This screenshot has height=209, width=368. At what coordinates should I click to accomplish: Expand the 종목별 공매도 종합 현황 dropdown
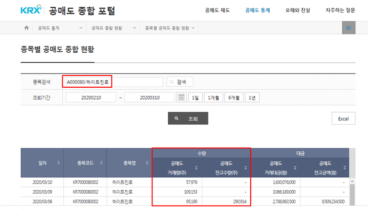point(170,28)
